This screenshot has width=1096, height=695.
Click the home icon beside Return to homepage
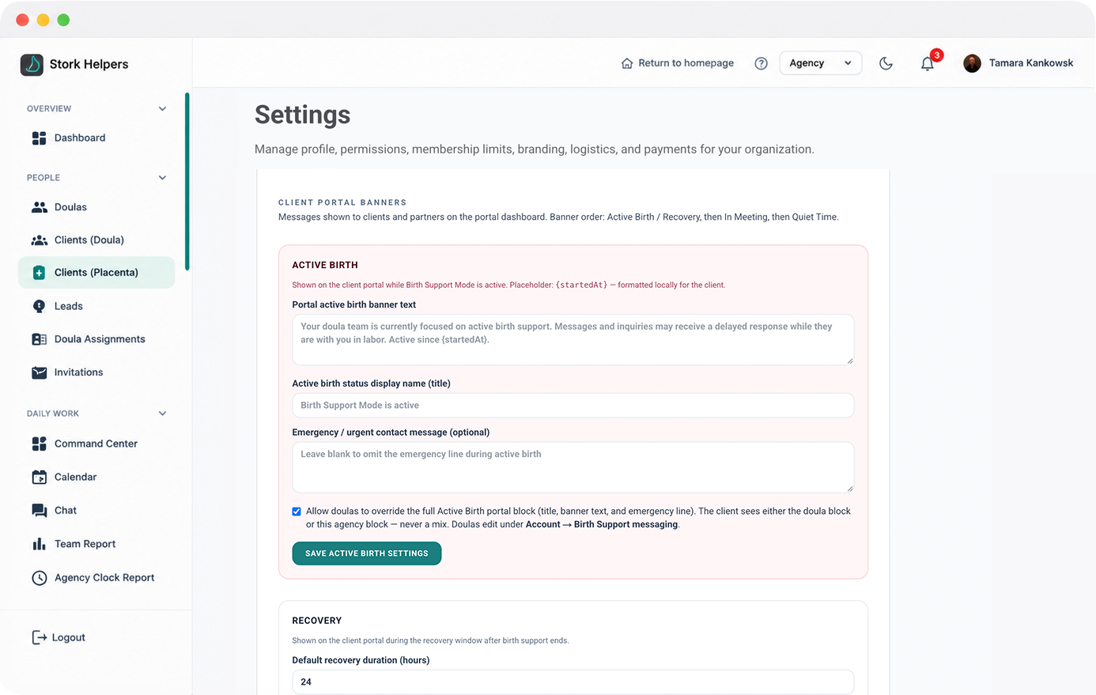point(627,63)
